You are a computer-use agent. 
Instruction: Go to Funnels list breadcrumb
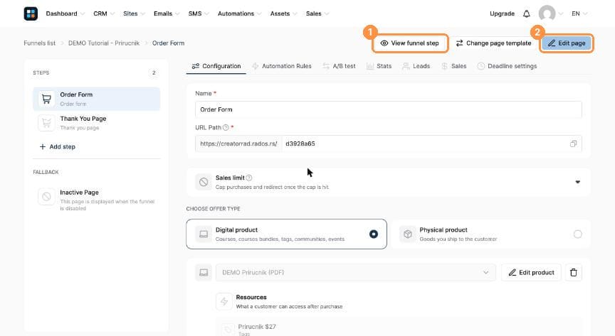click(x=40, y=43)
